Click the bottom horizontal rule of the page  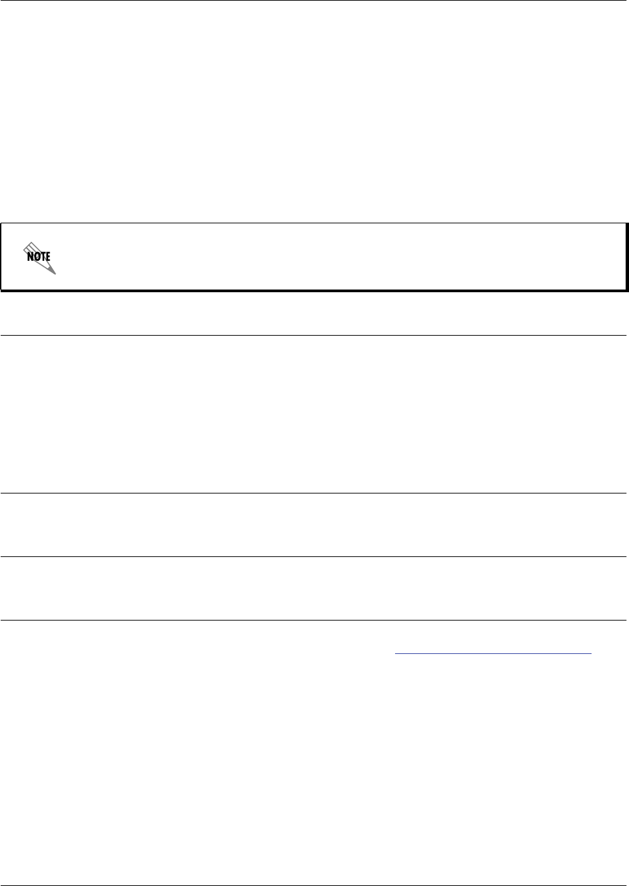314,885
